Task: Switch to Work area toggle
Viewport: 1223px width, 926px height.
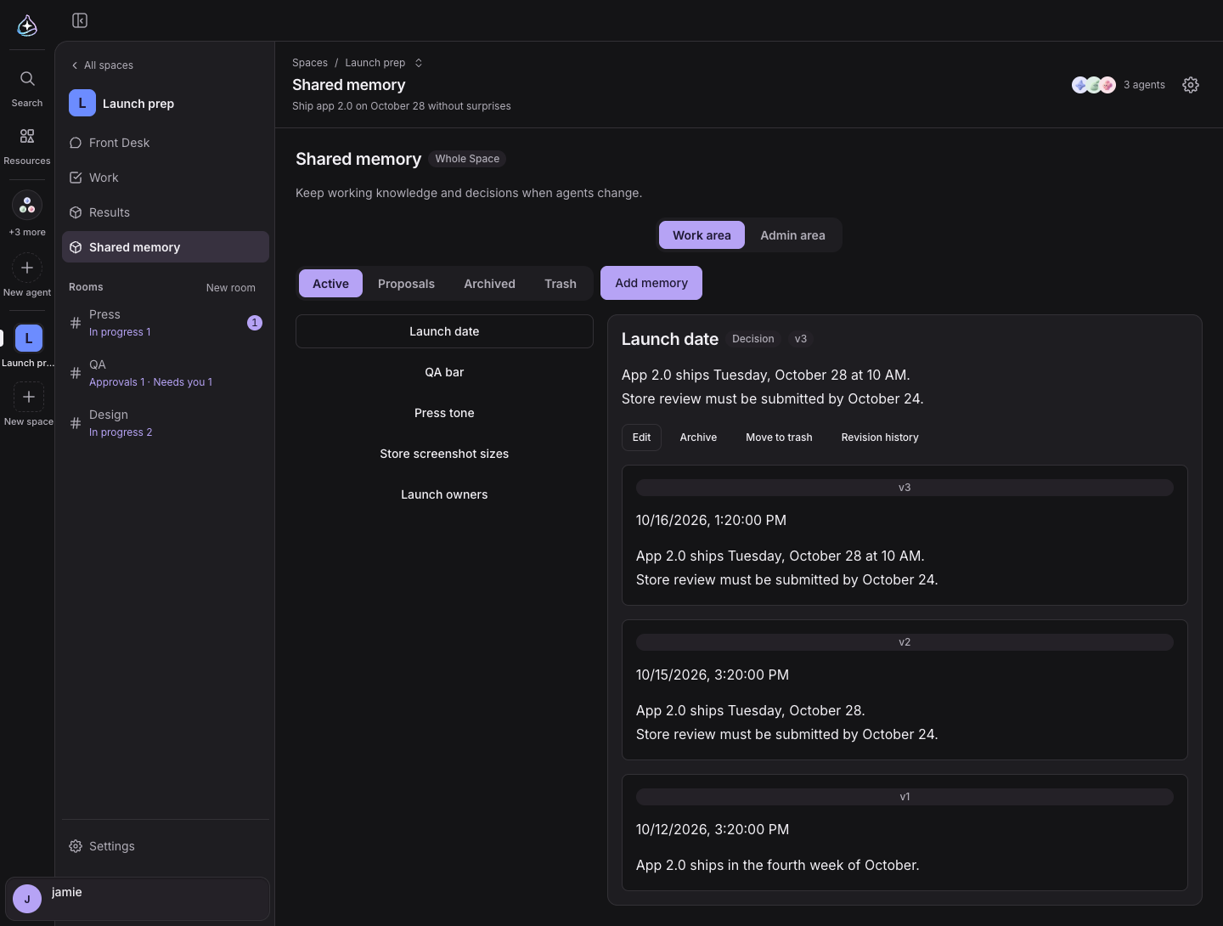Action: pos(702,235)
